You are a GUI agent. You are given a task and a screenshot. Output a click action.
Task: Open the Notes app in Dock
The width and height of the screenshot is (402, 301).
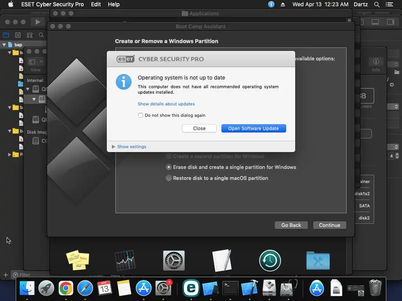pos(124,288)
